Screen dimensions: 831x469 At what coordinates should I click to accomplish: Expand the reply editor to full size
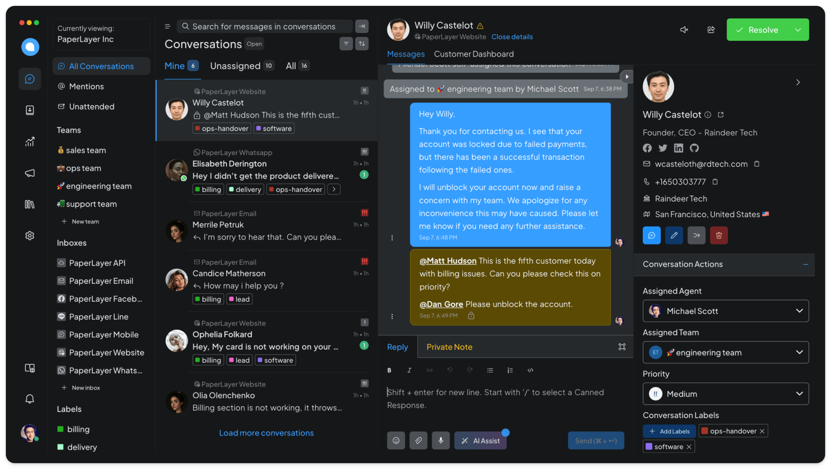pyautogui.click(x=622, y=347)
